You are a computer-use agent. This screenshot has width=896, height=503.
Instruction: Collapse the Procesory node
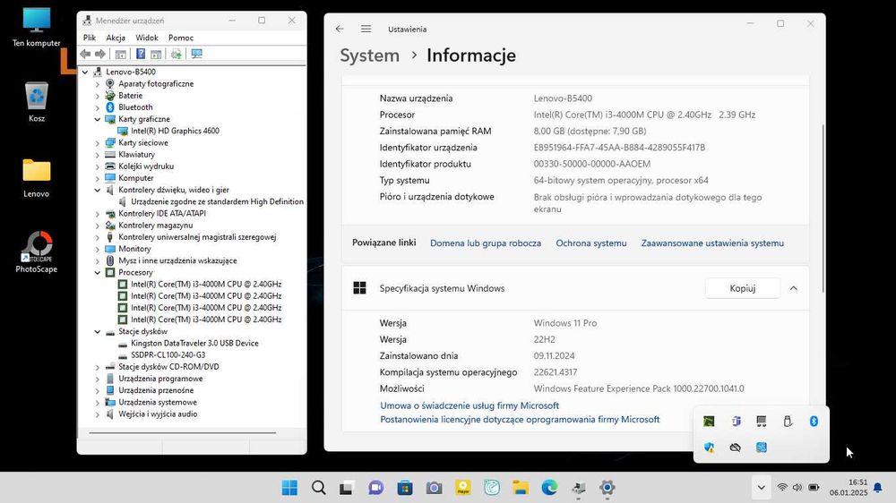pyautogui.click(x=97, y=272)
